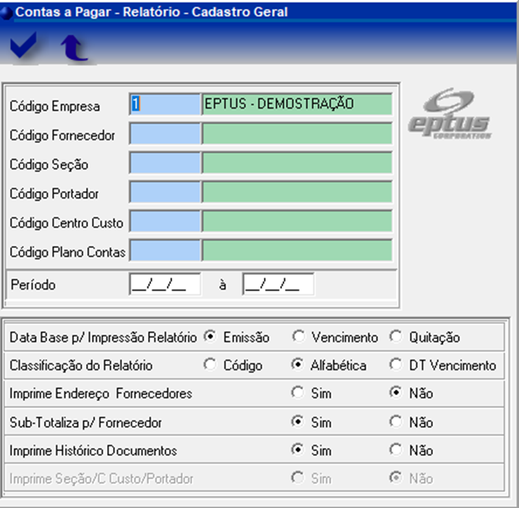
Task: Click the Código Seção code field
Action: [x=165, y=163]
